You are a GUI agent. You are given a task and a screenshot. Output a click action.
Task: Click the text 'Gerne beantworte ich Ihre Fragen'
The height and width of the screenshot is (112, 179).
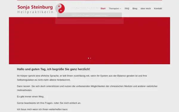click(49, 103)
